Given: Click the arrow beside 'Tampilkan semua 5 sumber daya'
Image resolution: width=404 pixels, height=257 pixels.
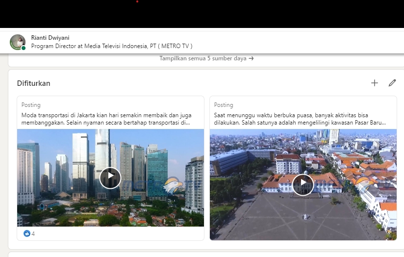Looking at the screenshot, I should pos(251,58).
